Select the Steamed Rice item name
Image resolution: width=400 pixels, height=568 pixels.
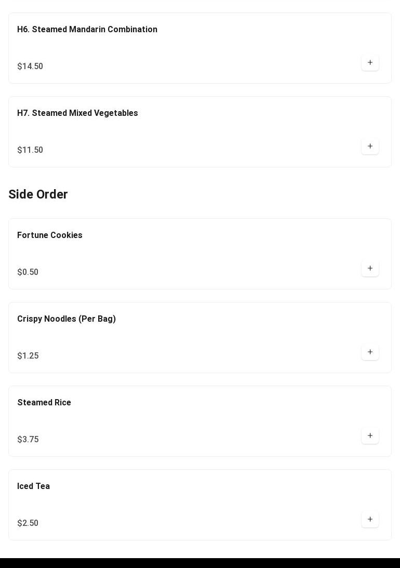click(x=44, y=402)
